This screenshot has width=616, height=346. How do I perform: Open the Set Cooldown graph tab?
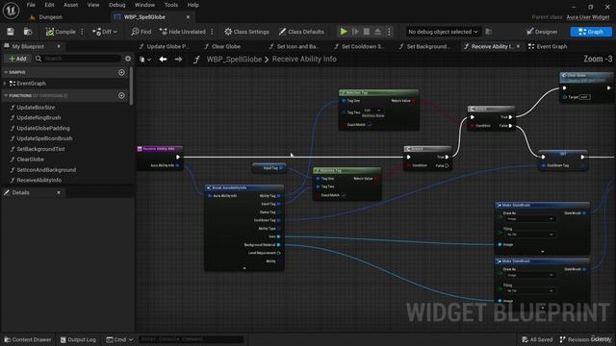pyautogui.click(x=359, y=47)
